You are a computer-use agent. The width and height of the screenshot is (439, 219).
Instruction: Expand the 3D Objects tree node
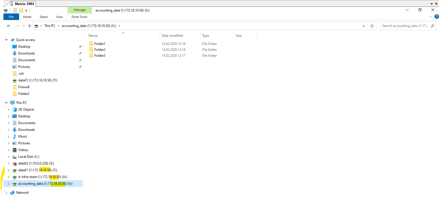click(x=9, y=109)
